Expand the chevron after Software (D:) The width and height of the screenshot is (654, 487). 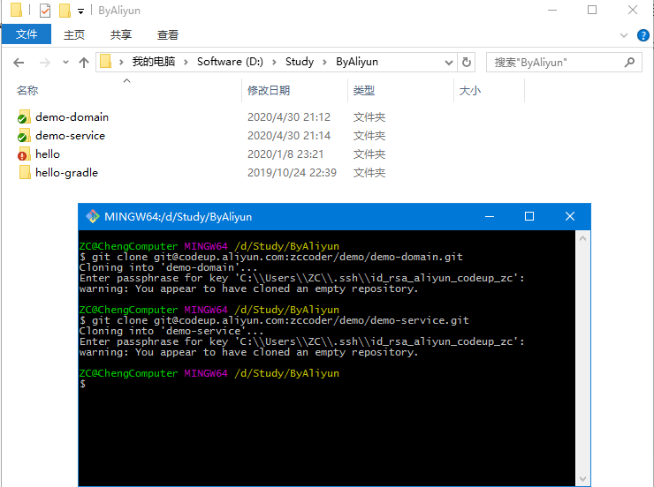tap(274, 62)
